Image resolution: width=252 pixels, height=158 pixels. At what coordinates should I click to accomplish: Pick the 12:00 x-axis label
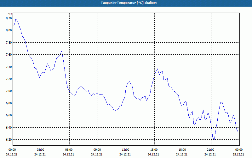coord(126,150)
